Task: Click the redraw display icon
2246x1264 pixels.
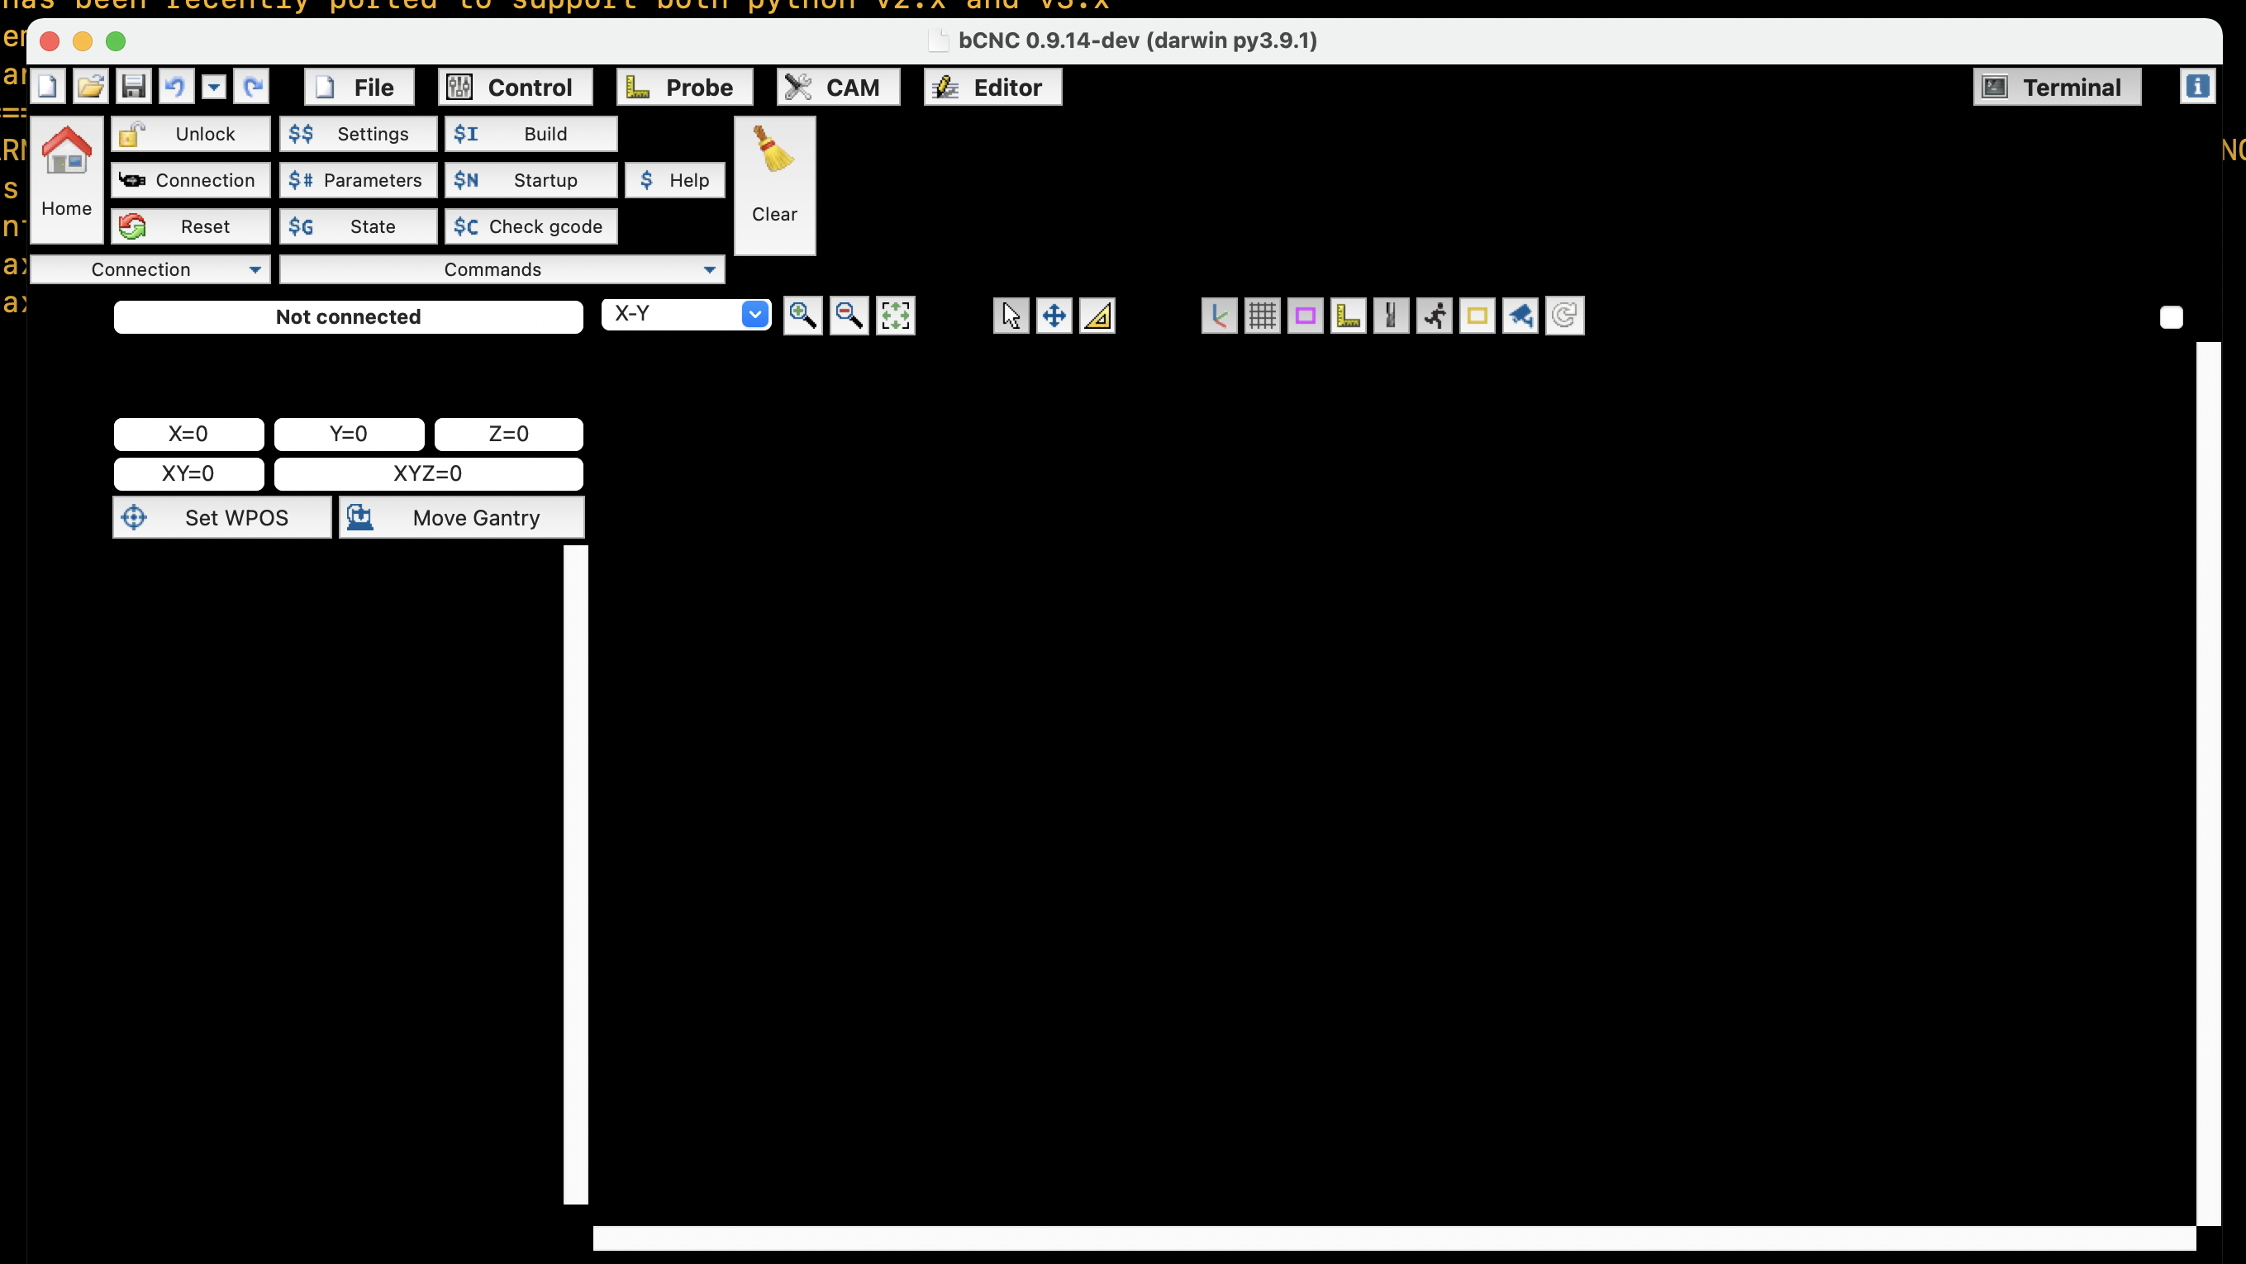Action: [1564, 316]
